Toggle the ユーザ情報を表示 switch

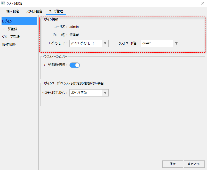pyautogui.click(x=75, y=65)
